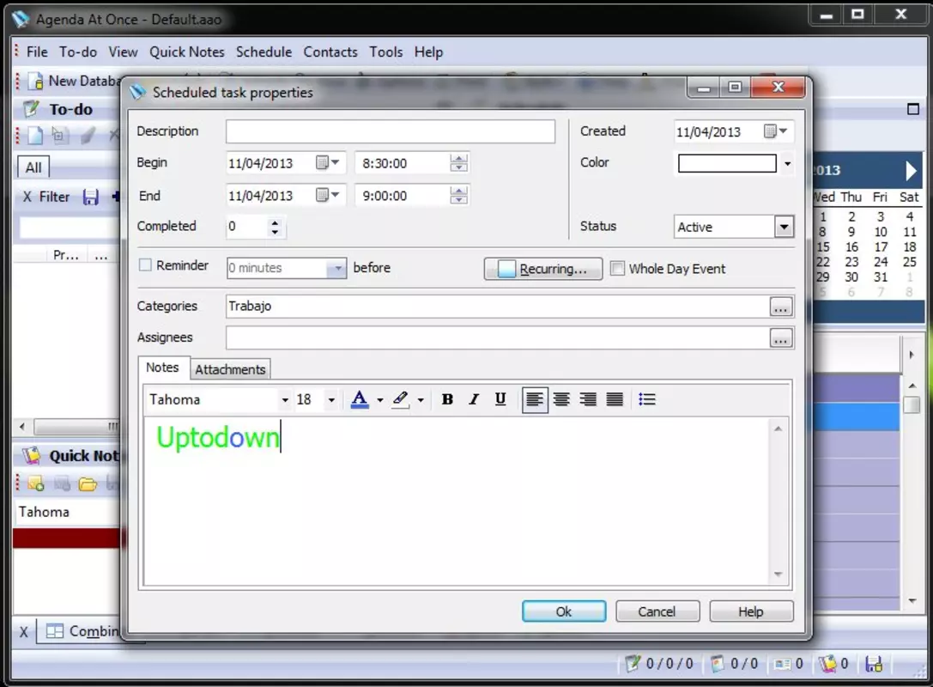933x687 pixels.
Task: Open the File menu
Action: point(37,52)
